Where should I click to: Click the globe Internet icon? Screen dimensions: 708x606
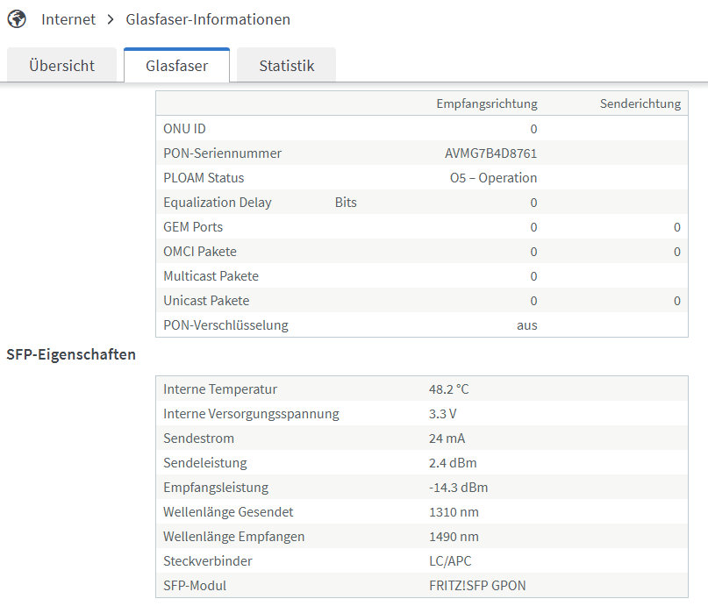17,19
